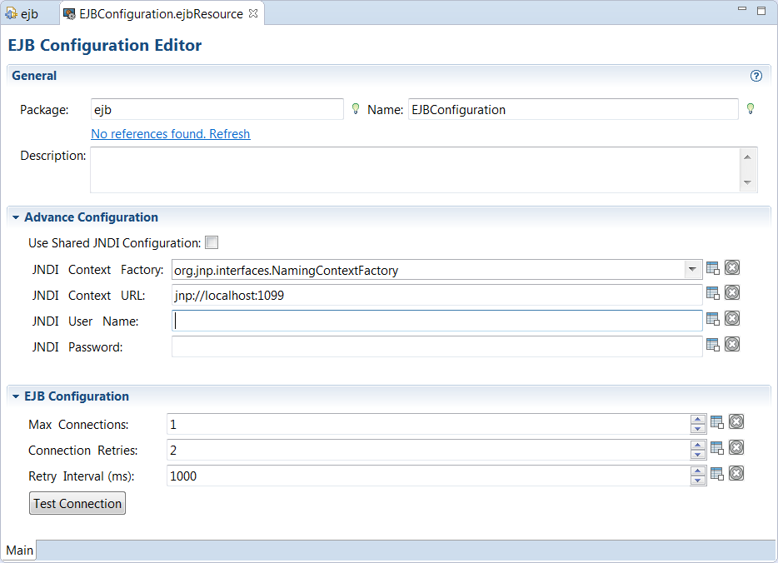This screenshot has height=563, width=778.
Task: Click into the JNDI Password field
Action: pyautogui.click(x=436, y=346)
